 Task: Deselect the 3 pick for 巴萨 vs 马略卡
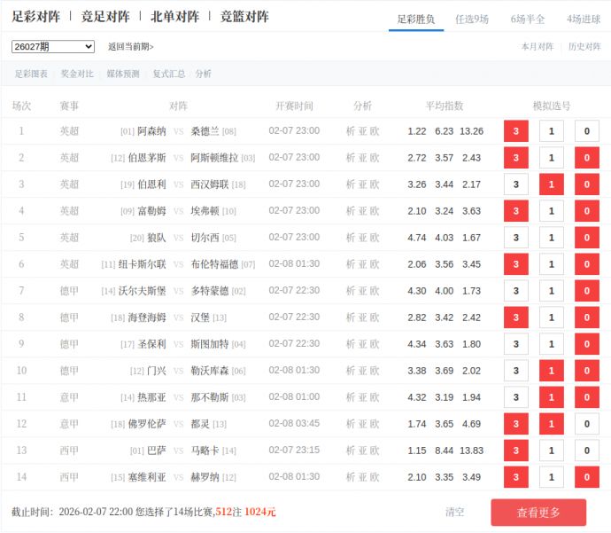(515, 451)
